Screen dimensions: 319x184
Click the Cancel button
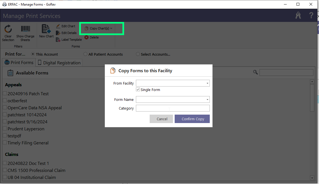[x=161, y=119]
